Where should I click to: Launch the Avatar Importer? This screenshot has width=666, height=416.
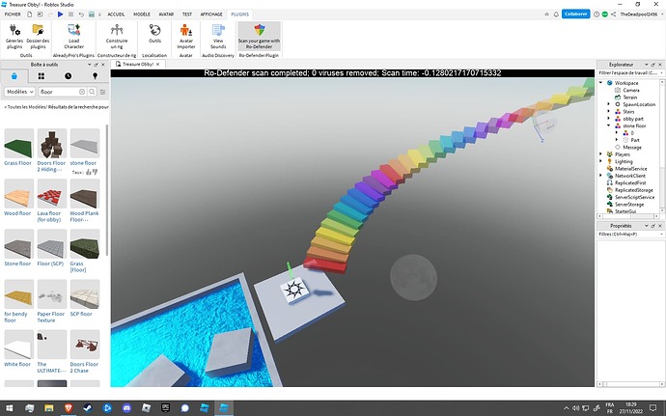coord(185,37)
